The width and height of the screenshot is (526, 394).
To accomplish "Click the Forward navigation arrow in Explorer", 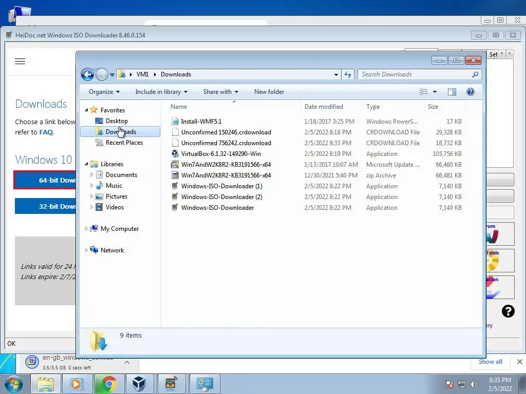I will pyautogui.click(x=102, y=74).
